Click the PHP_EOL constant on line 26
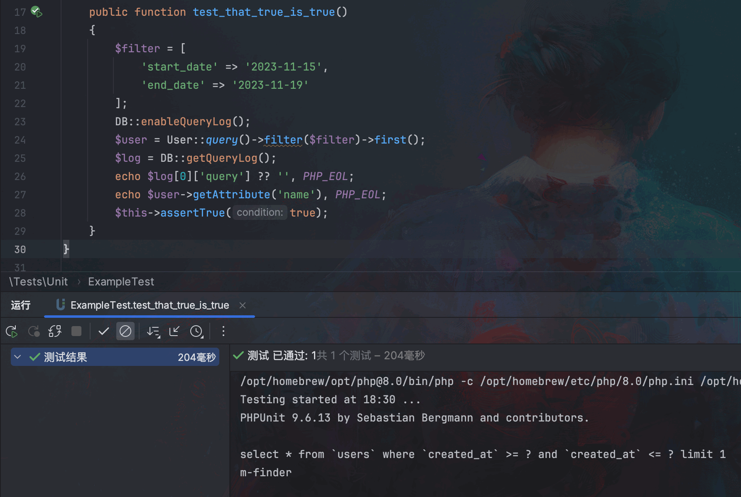Image resolution: width=741 pixels, height=497 pixels. click(325, 176)
